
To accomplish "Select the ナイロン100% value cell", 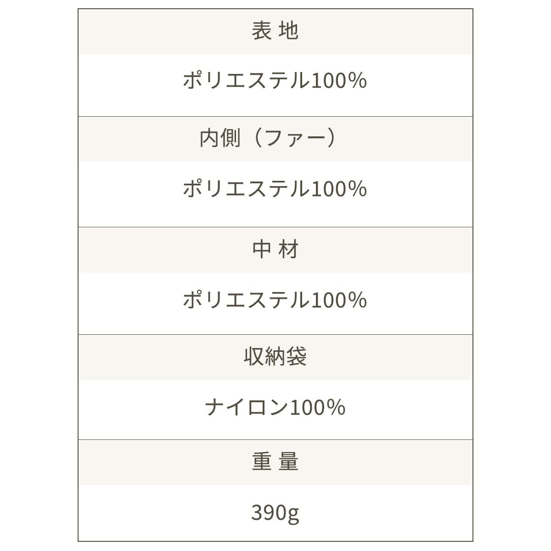I will coord(275,408).
